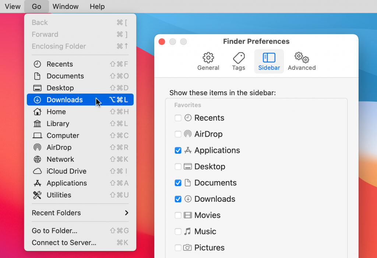Select Connect to Server

(x=64, y=243)
